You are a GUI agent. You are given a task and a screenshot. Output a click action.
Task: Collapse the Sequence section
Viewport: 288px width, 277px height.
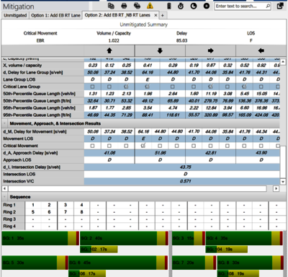pyautogui.click(x=4, y=197)
